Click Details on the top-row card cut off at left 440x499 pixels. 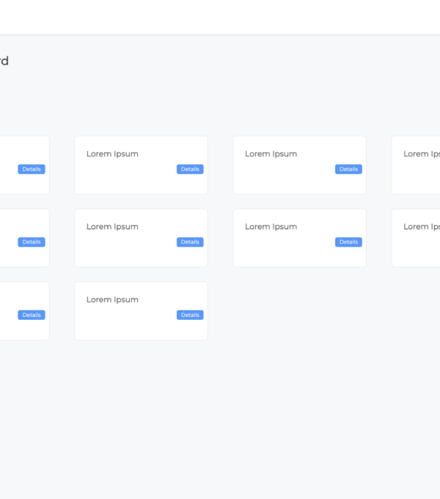(x=32, y=169)
